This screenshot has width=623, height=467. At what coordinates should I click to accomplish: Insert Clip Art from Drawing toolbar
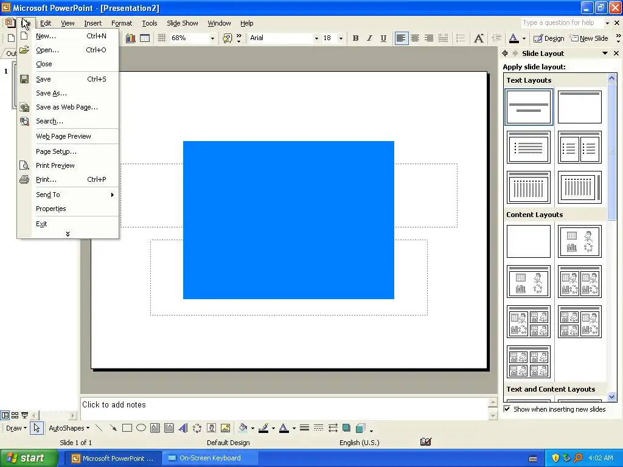pyautogui.click(x=211, y=428)
